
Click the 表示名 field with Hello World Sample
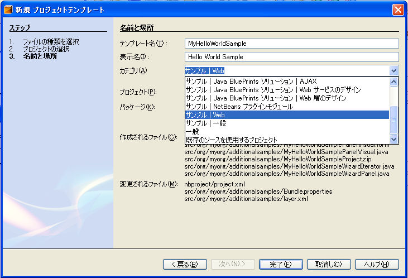click(x=292, y=57)
